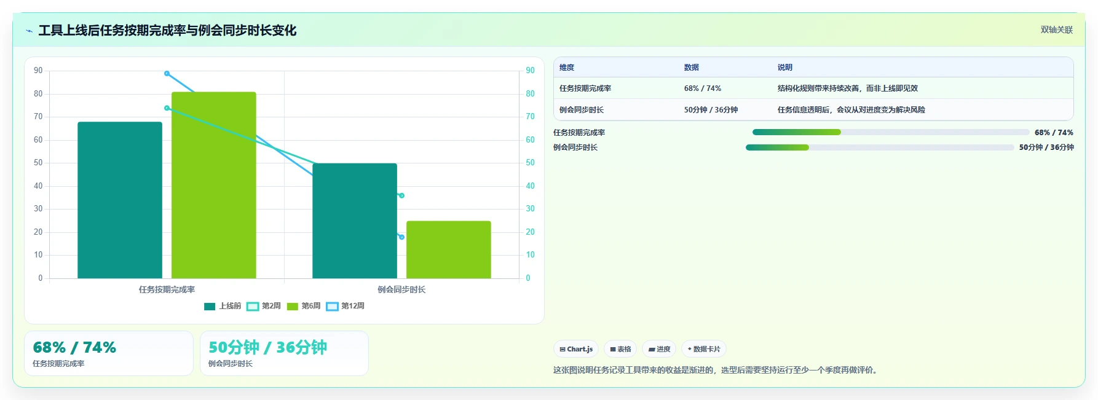
Task: Click the icon left of the chart title
Action: [29, 31]
